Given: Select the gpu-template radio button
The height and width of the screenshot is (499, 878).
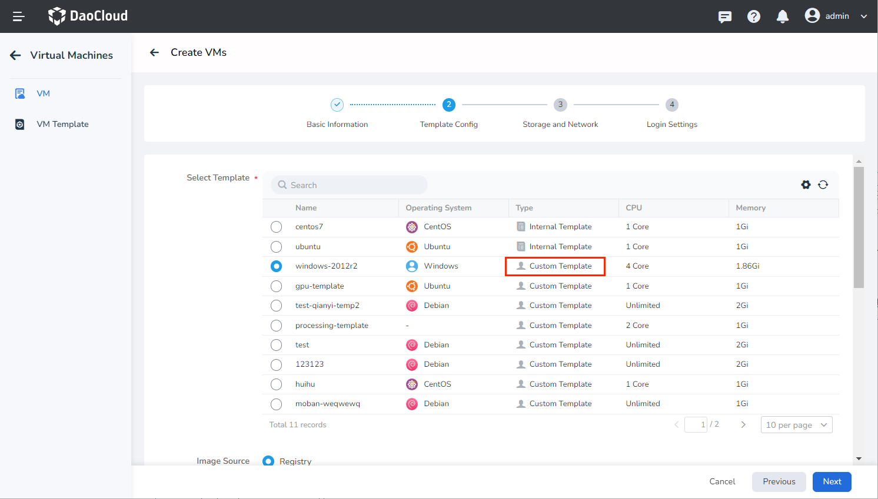Looking at the screenshot, I should point(276,286).
